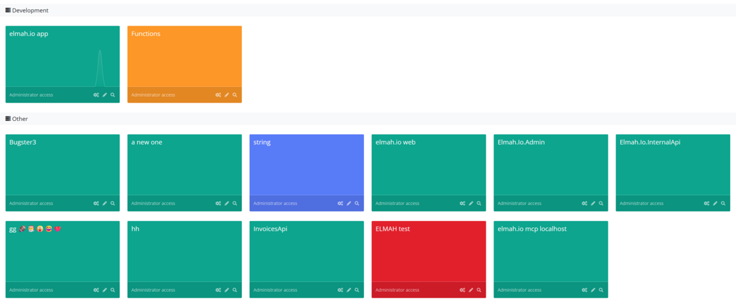Open the gg emoji log title
Viewport: 736px width, 307px height.
coord(35,229)
